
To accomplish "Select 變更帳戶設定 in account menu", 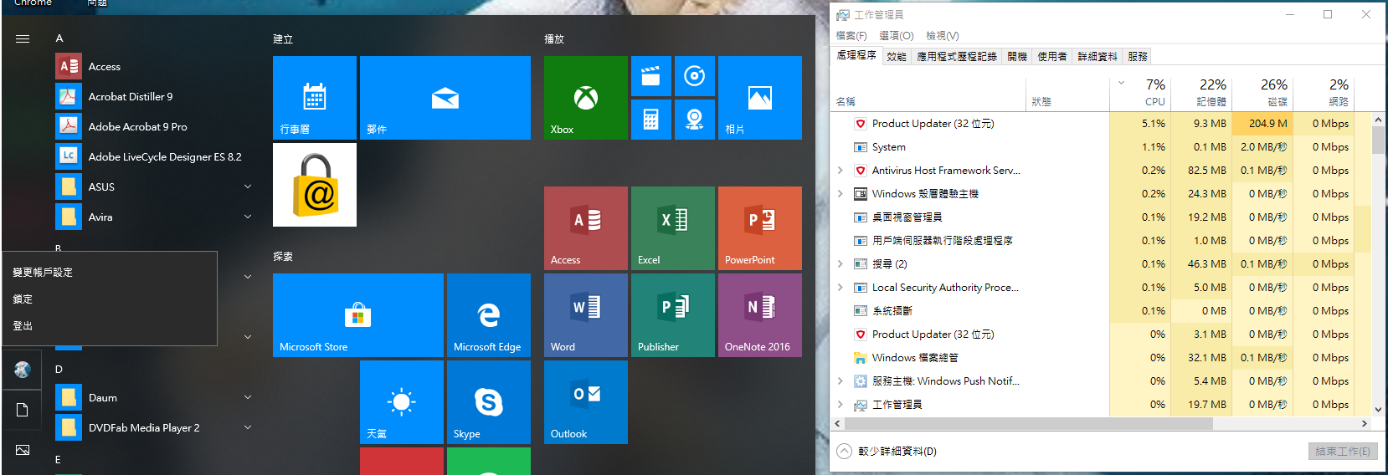I will pos(110,273).
